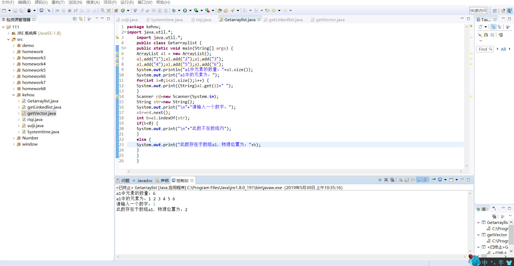Toggle show console on standard output
The width and height of the screenshot is (514, 266).
point(419,180)
